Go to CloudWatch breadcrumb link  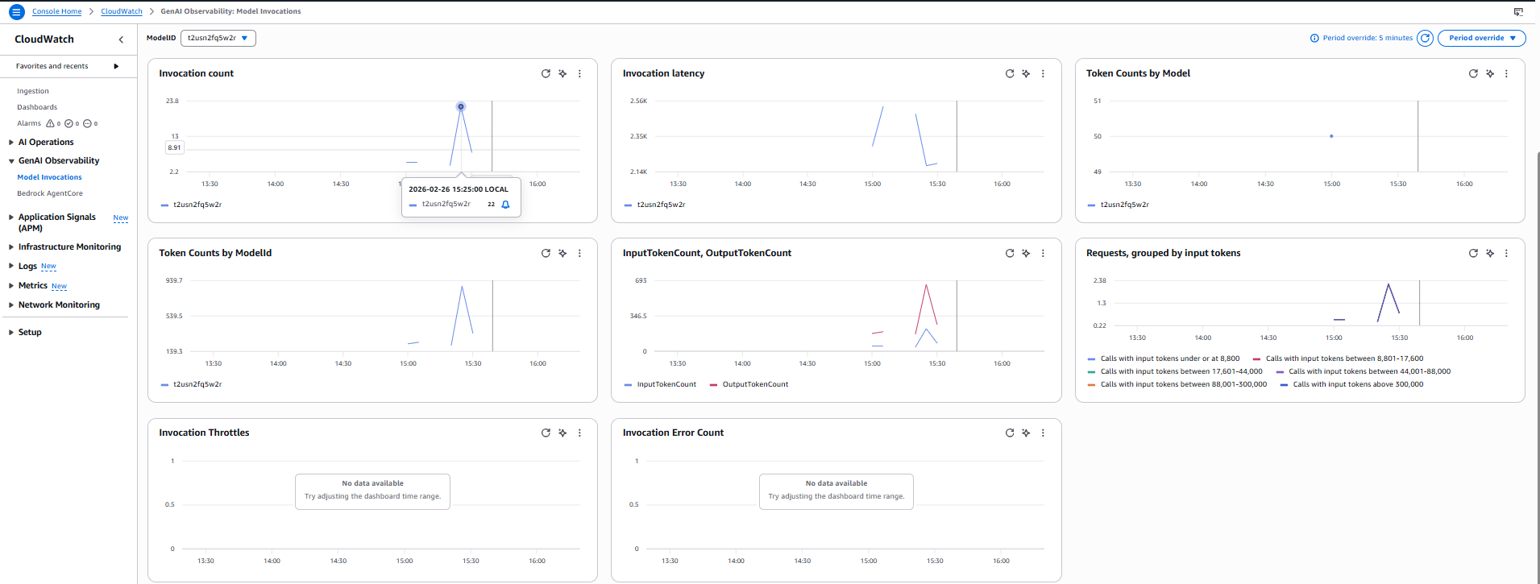122,11
